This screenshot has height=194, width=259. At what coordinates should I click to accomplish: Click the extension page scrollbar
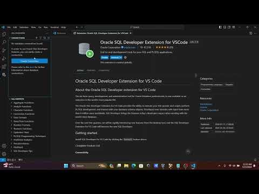[196, 75]
